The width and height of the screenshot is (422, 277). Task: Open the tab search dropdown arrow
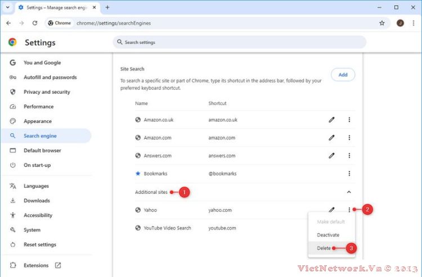point(8,7)
